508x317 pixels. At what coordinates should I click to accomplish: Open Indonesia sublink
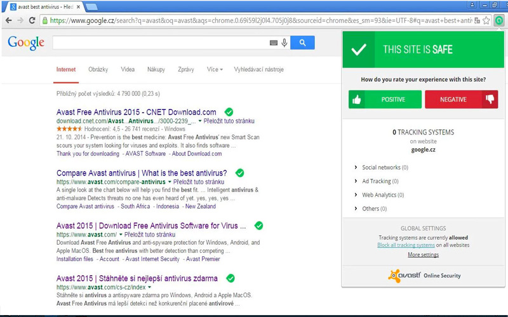point(168,207)
